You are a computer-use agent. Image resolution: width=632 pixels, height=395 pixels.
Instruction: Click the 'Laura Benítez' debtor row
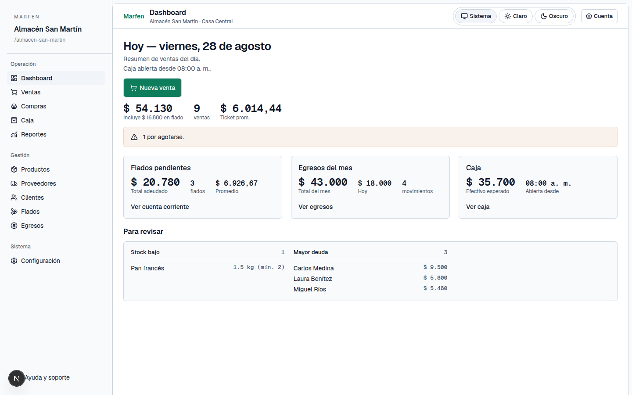(x=370, y=278)
